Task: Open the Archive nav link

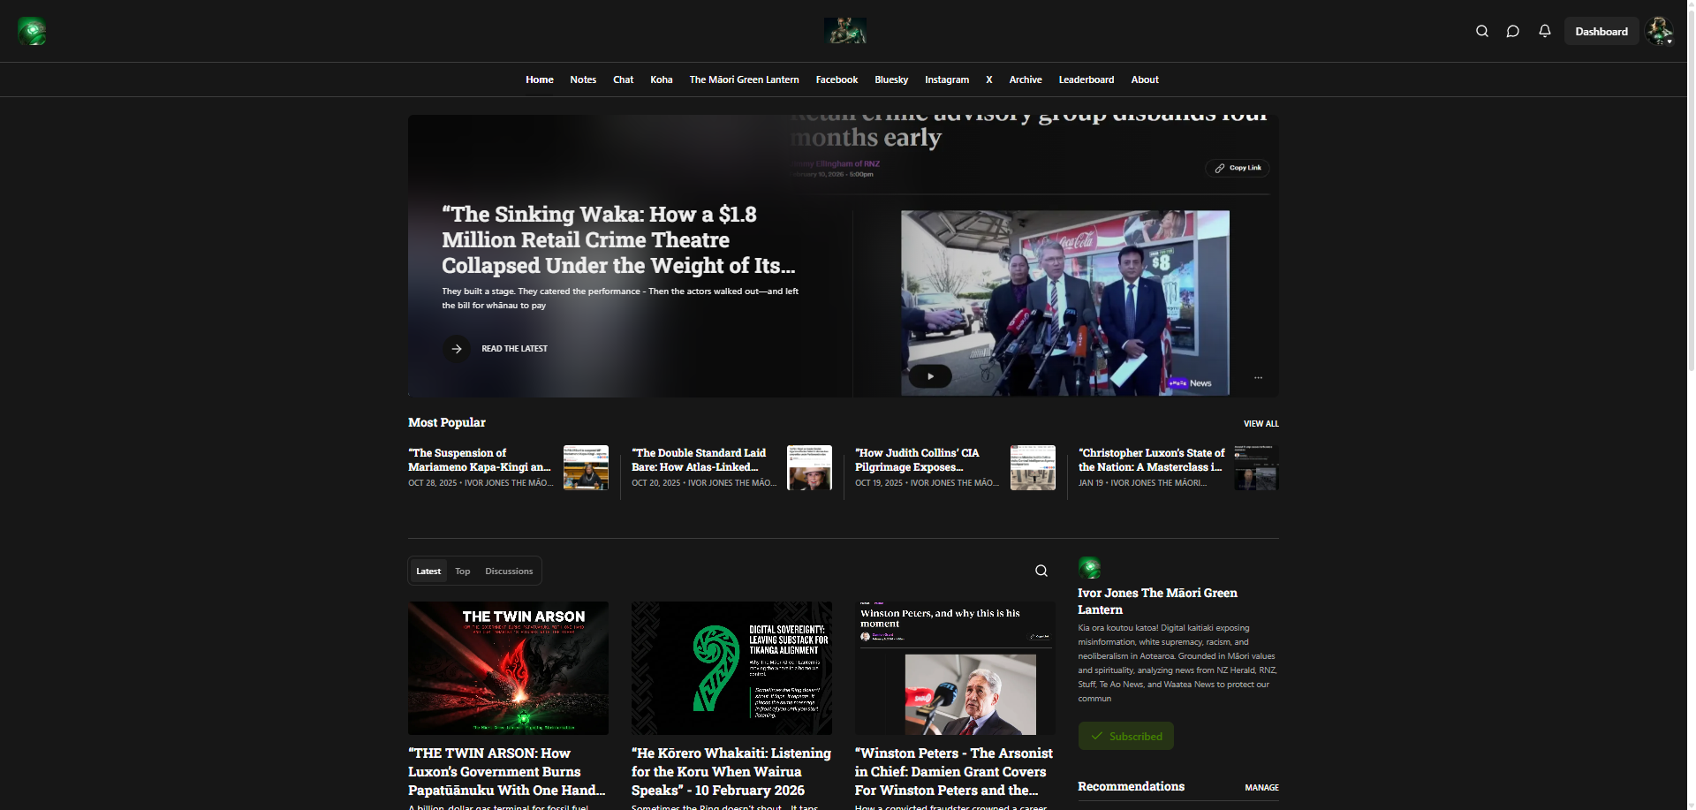Action: click(1026, 79)
